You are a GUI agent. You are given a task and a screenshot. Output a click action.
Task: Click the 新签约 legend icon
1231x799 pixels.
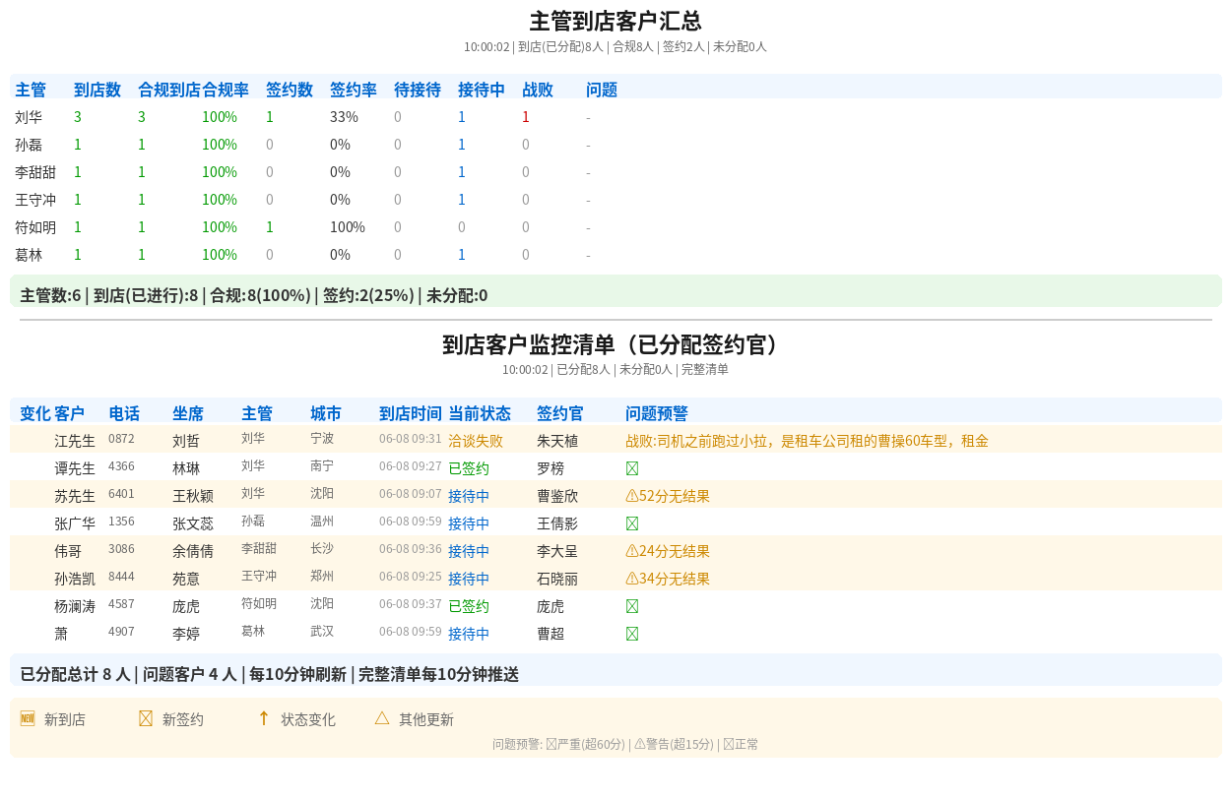[x=146, y=718]
